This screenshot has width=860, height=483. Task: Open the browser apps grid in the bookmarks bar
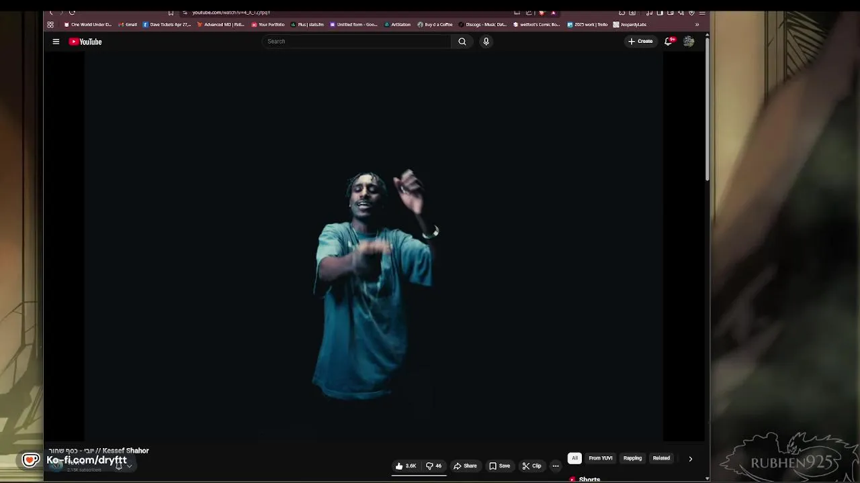50,25
